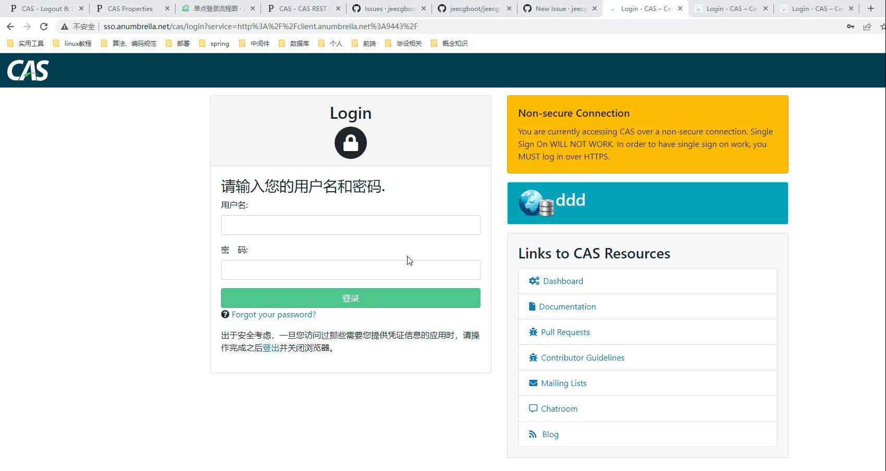Click the Dashboard gears icon
This screenshot has width=886, height=471.
[x=534, y=281]
